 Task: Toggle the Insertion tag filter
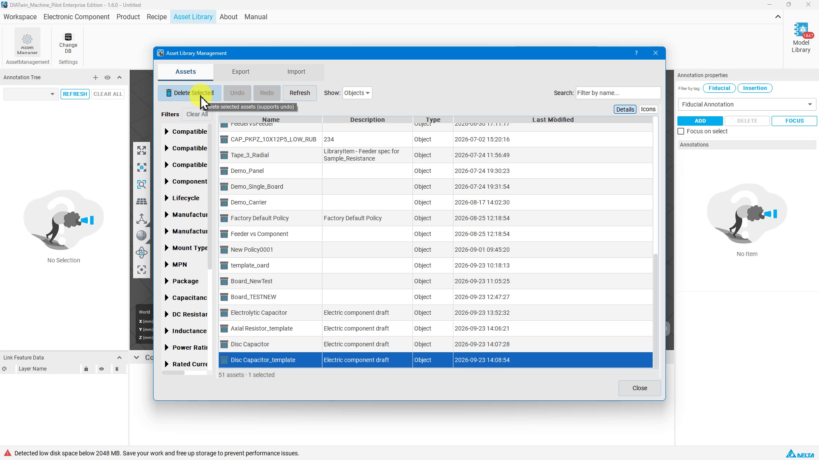[x=755, y=88]
